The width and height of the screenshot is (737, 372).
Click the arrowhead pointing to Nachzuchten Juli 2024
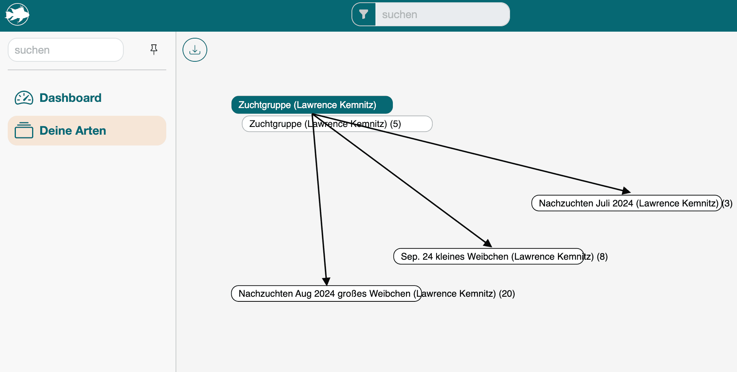[x=626, y=191]
